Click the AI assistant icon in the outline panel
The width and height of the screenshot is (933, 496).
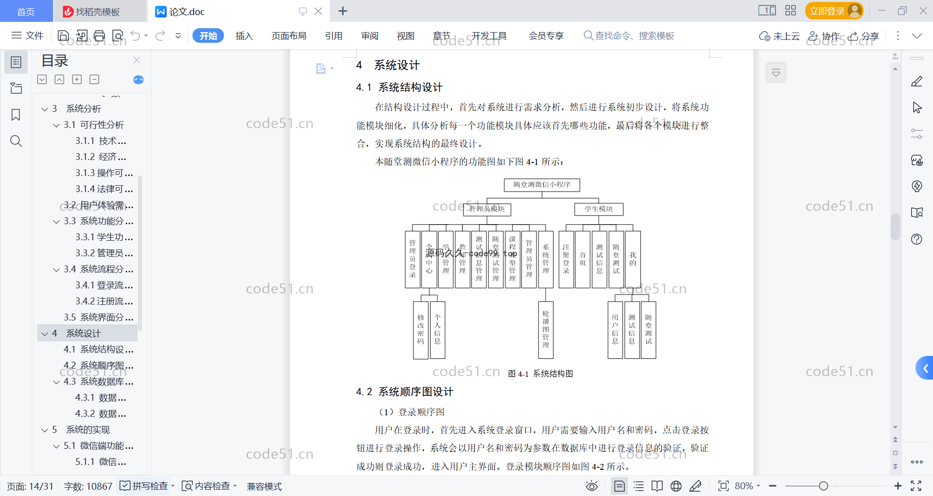tap(138, 80)
